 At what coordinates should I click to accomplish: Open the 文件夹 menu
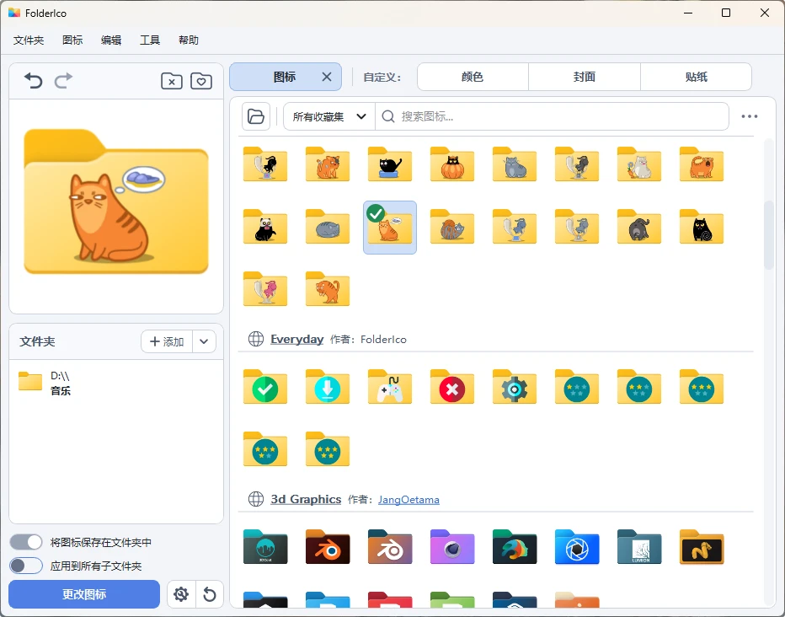pos(29,40)
